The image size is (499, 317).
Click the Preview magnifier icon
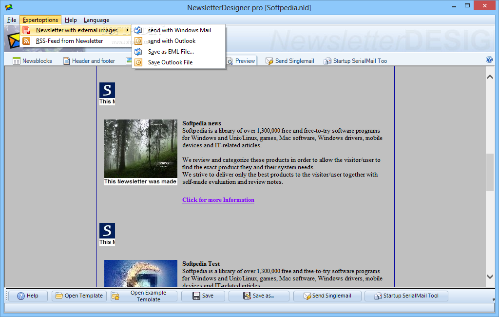coord(230,61)
